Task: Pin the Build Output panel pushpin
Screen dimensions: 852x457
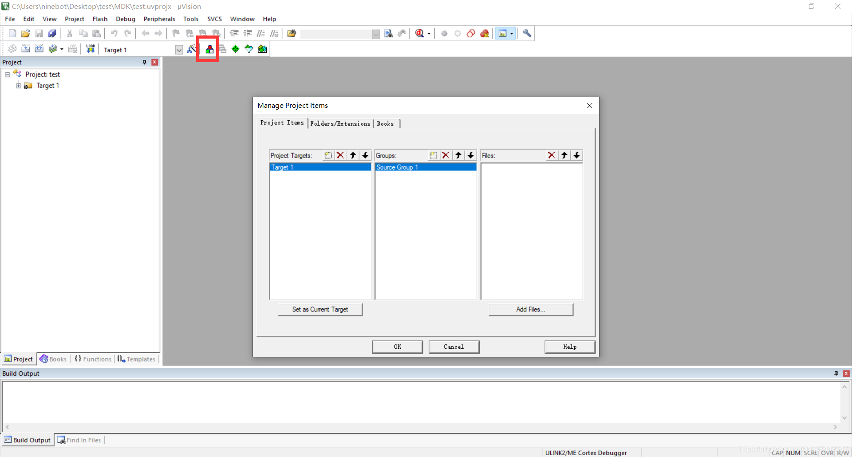Action: point(836,374)
